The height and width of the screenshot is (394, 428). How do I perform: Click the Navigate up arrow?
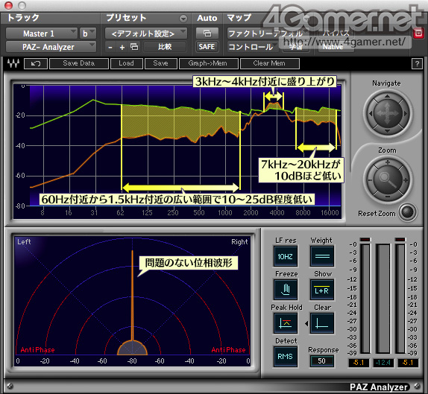[387, 96]
